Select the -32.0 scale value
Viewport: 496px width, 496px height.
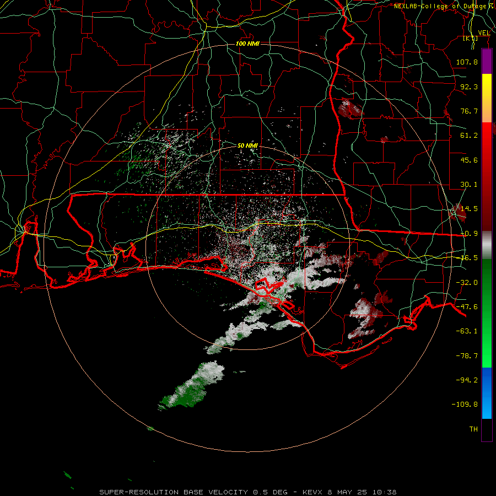coord(467,283)
